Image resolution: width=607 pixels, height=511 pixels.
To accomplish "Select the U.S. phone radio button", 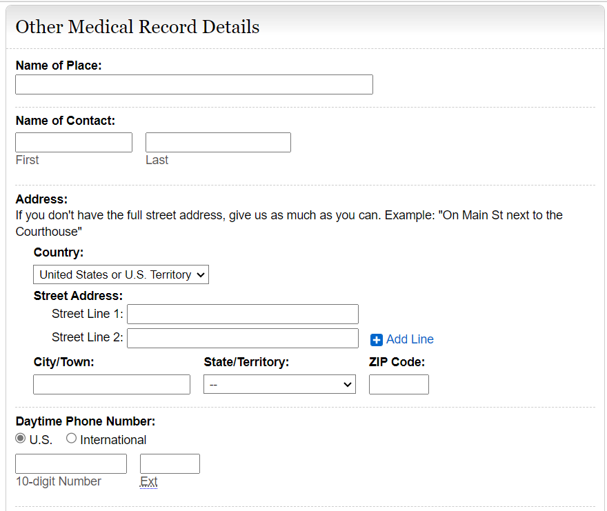I will (21, 439).
